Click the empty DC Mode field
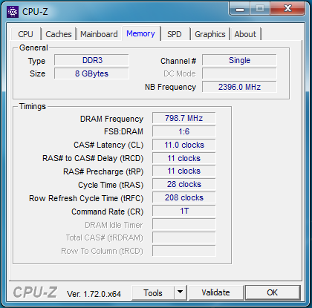The image size is (312, 308). pyautogui.click(x=239, y=73)
